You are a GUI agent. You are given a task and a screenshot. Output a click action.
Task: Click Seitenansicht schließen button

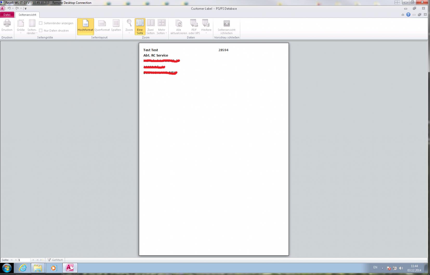(227, 26)
